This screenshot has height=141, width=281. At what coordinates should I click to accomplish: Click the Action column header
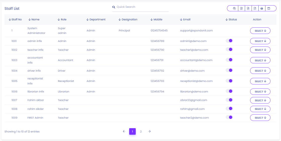(257, 20)
